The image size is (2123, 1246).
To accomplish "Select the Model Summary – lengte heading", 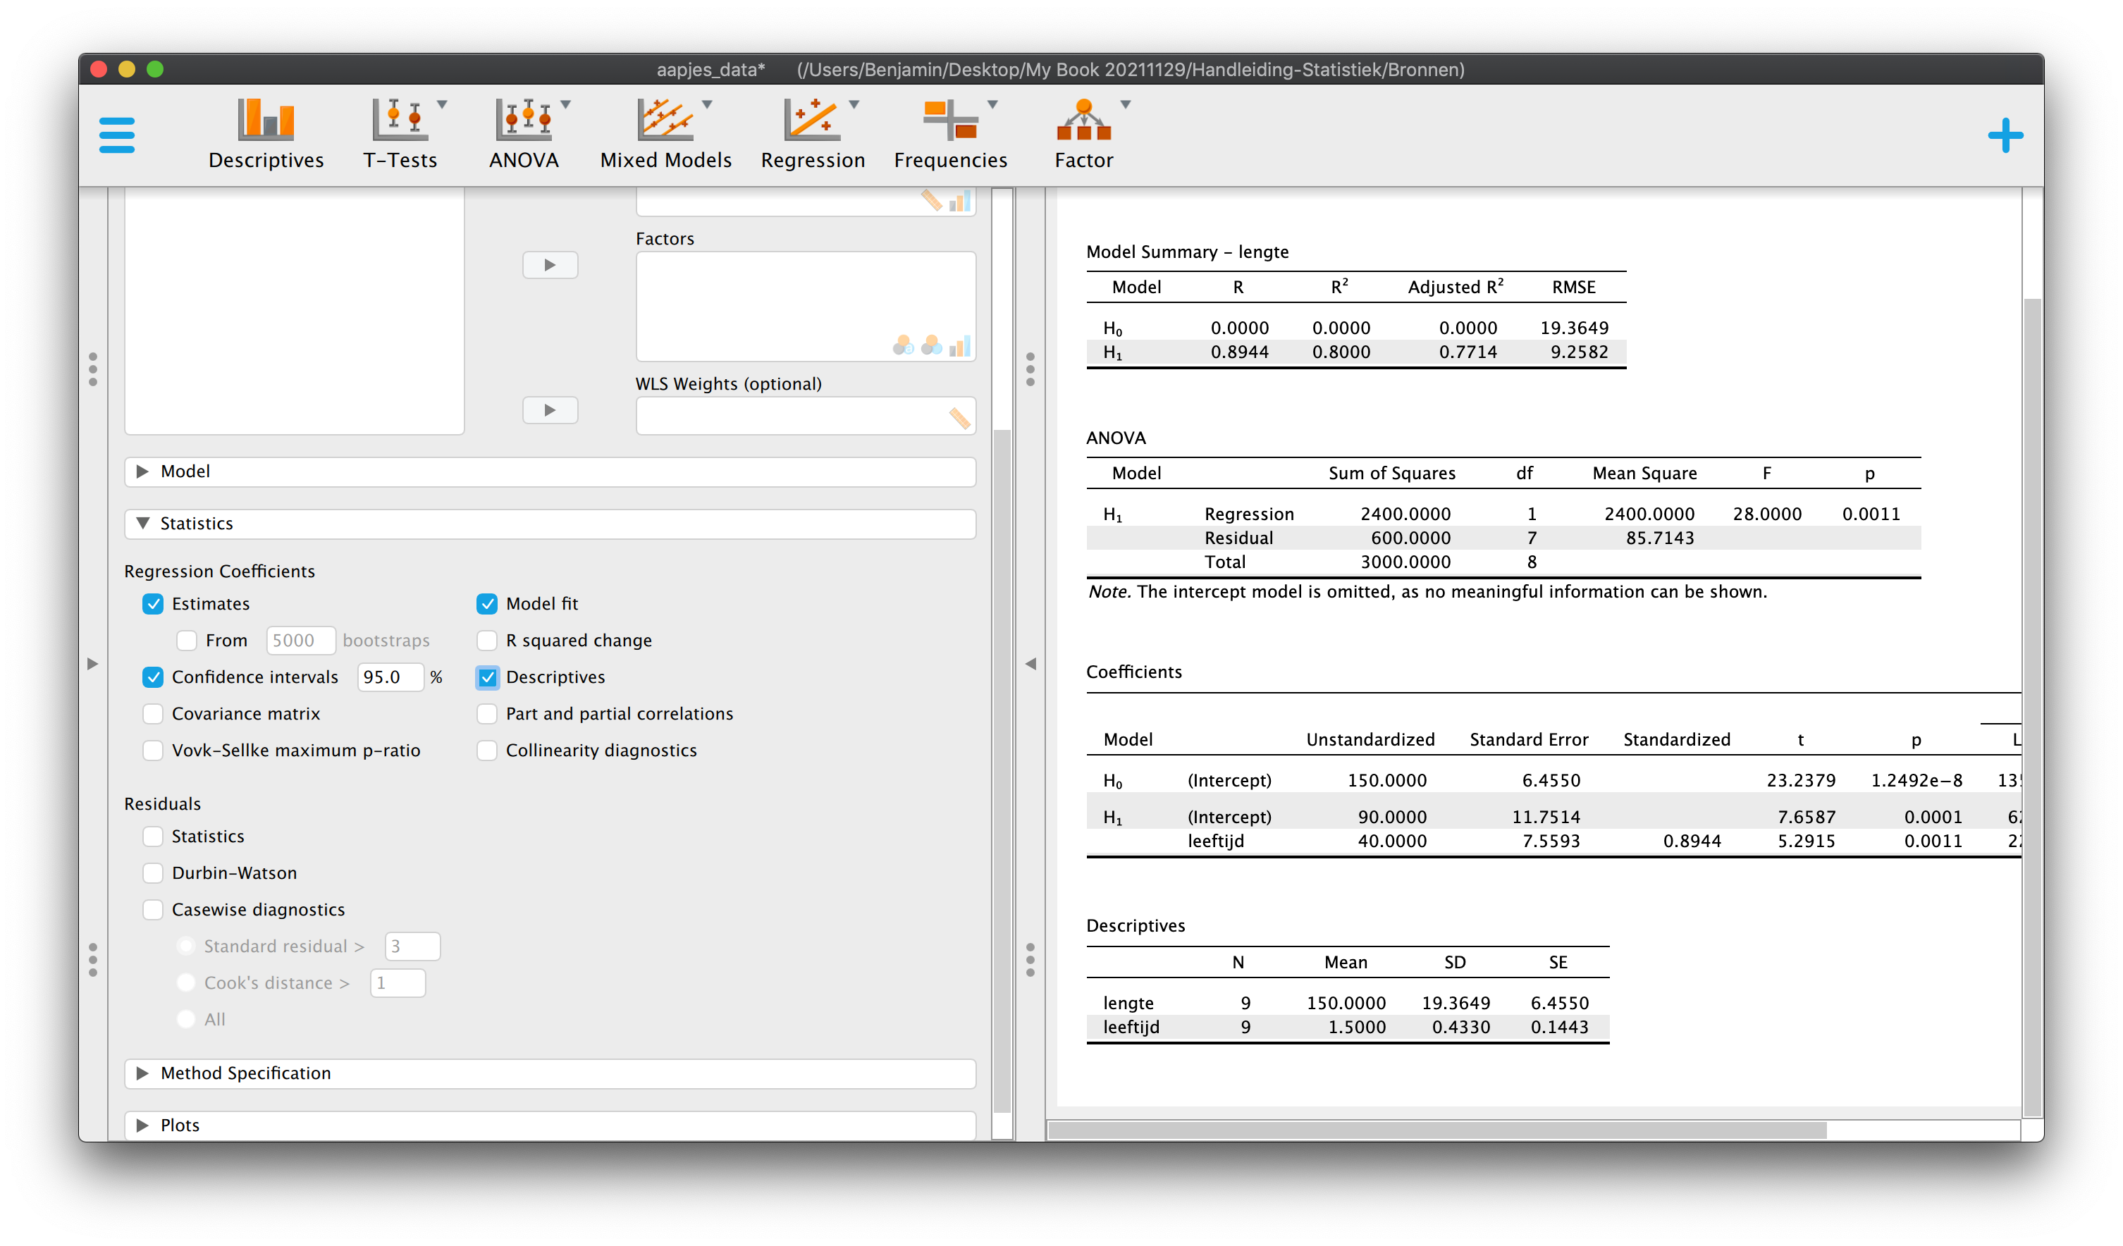I will [x=1187, y=252].
